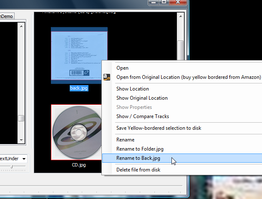
Task: Select the back.jpg thumbnail image
Action: [79, 55]
